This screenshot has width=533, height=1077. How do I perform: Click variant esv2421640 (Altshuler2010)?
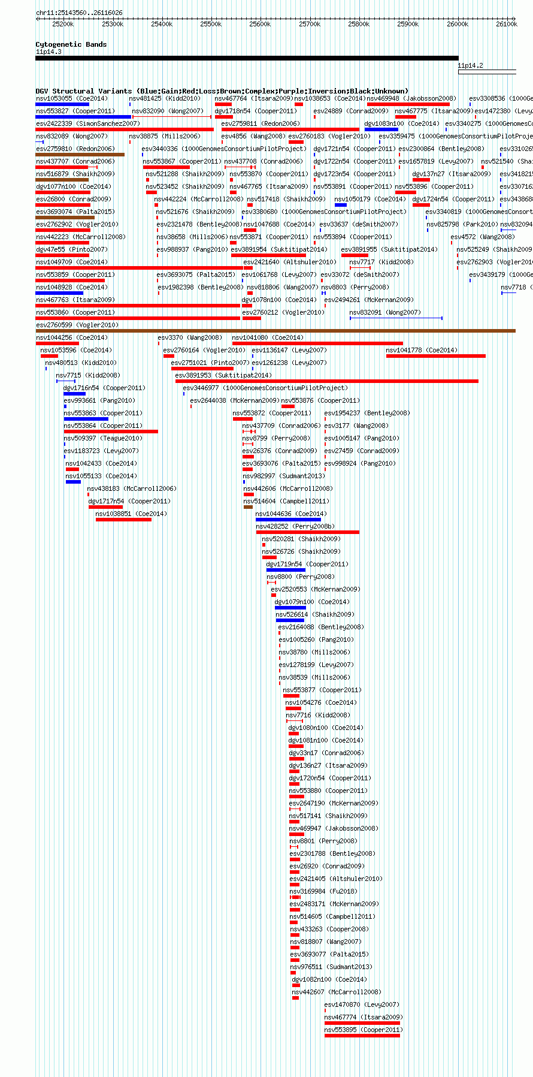pyautogui.click(x=290, y=262)
